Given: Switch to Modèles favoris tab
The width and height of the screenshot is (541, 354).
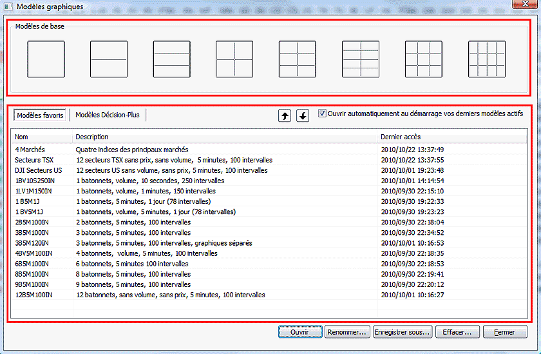Looking at the screenshot, I should coord(40,115).
